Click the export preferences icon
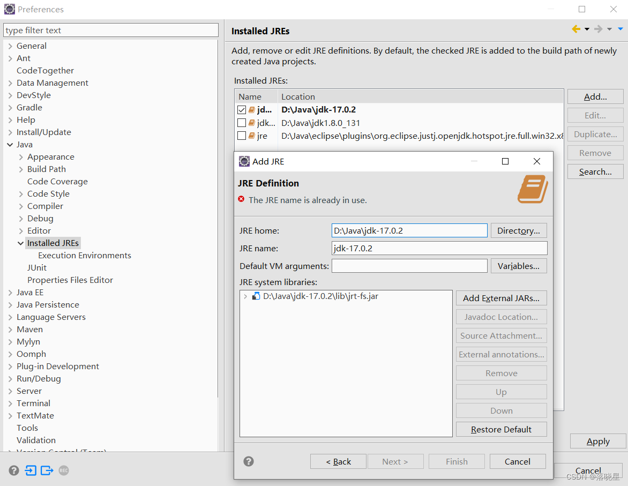Screen dimensions: 628x486 (47, 470)
